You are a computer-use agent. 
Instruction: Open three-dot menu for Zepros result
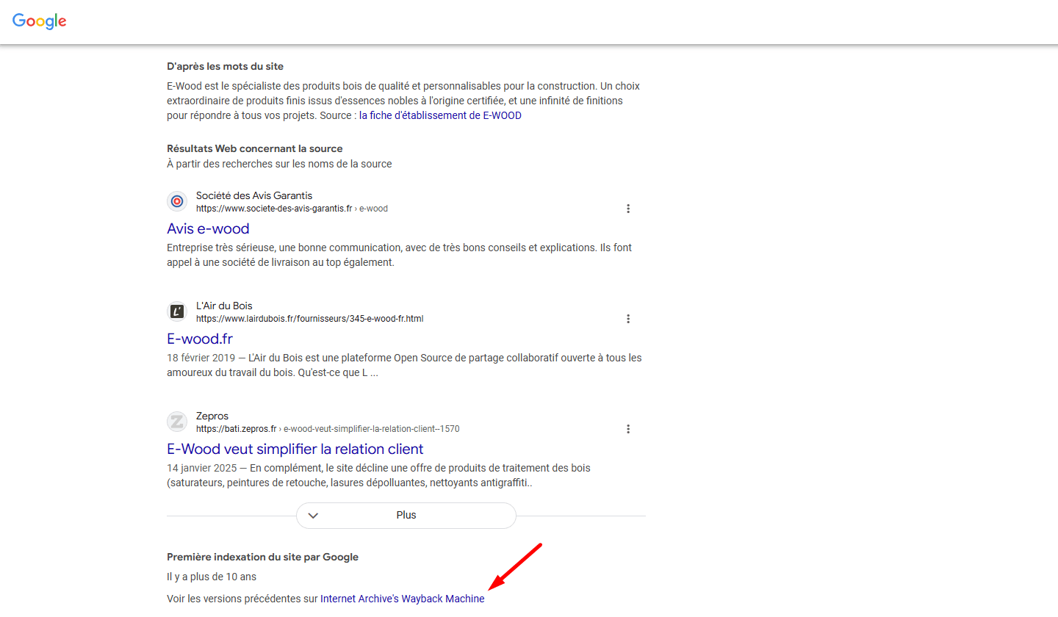[x=628, y=429]
